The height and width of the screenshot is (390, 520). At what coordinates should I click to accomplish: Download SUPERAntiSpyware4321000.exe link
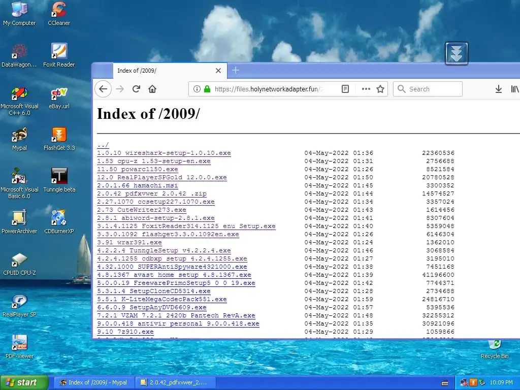point(172,267)
